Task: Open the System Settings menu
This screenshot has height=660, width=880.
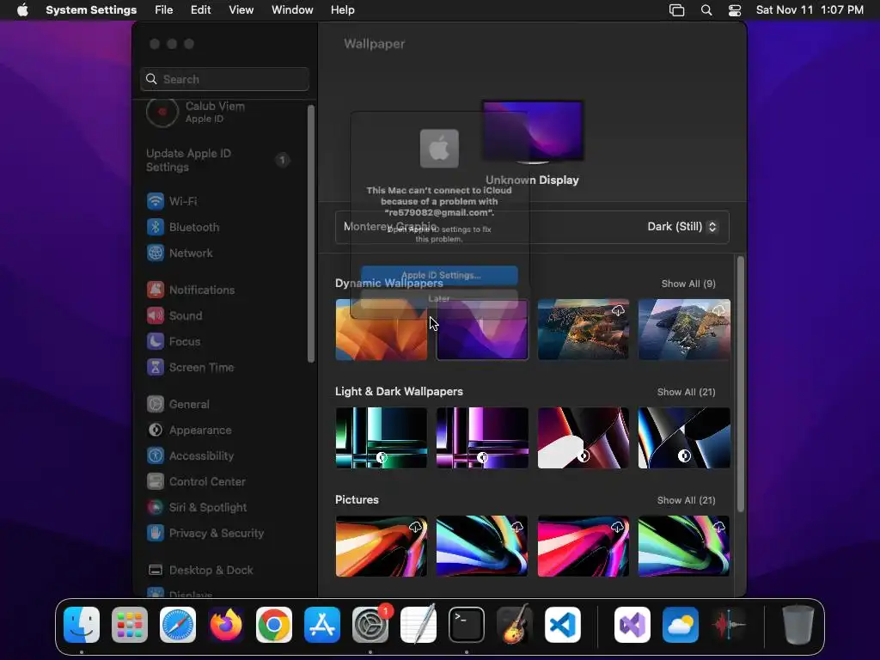Action: pyautogui.click(x=91, y=10)
